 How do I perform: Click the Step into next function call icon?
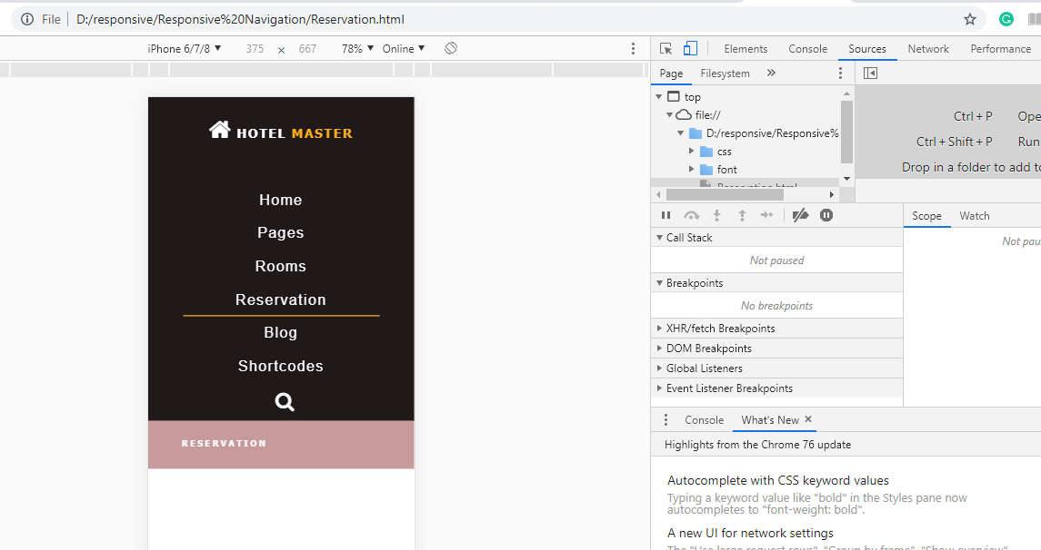click(x=716, y=215)
